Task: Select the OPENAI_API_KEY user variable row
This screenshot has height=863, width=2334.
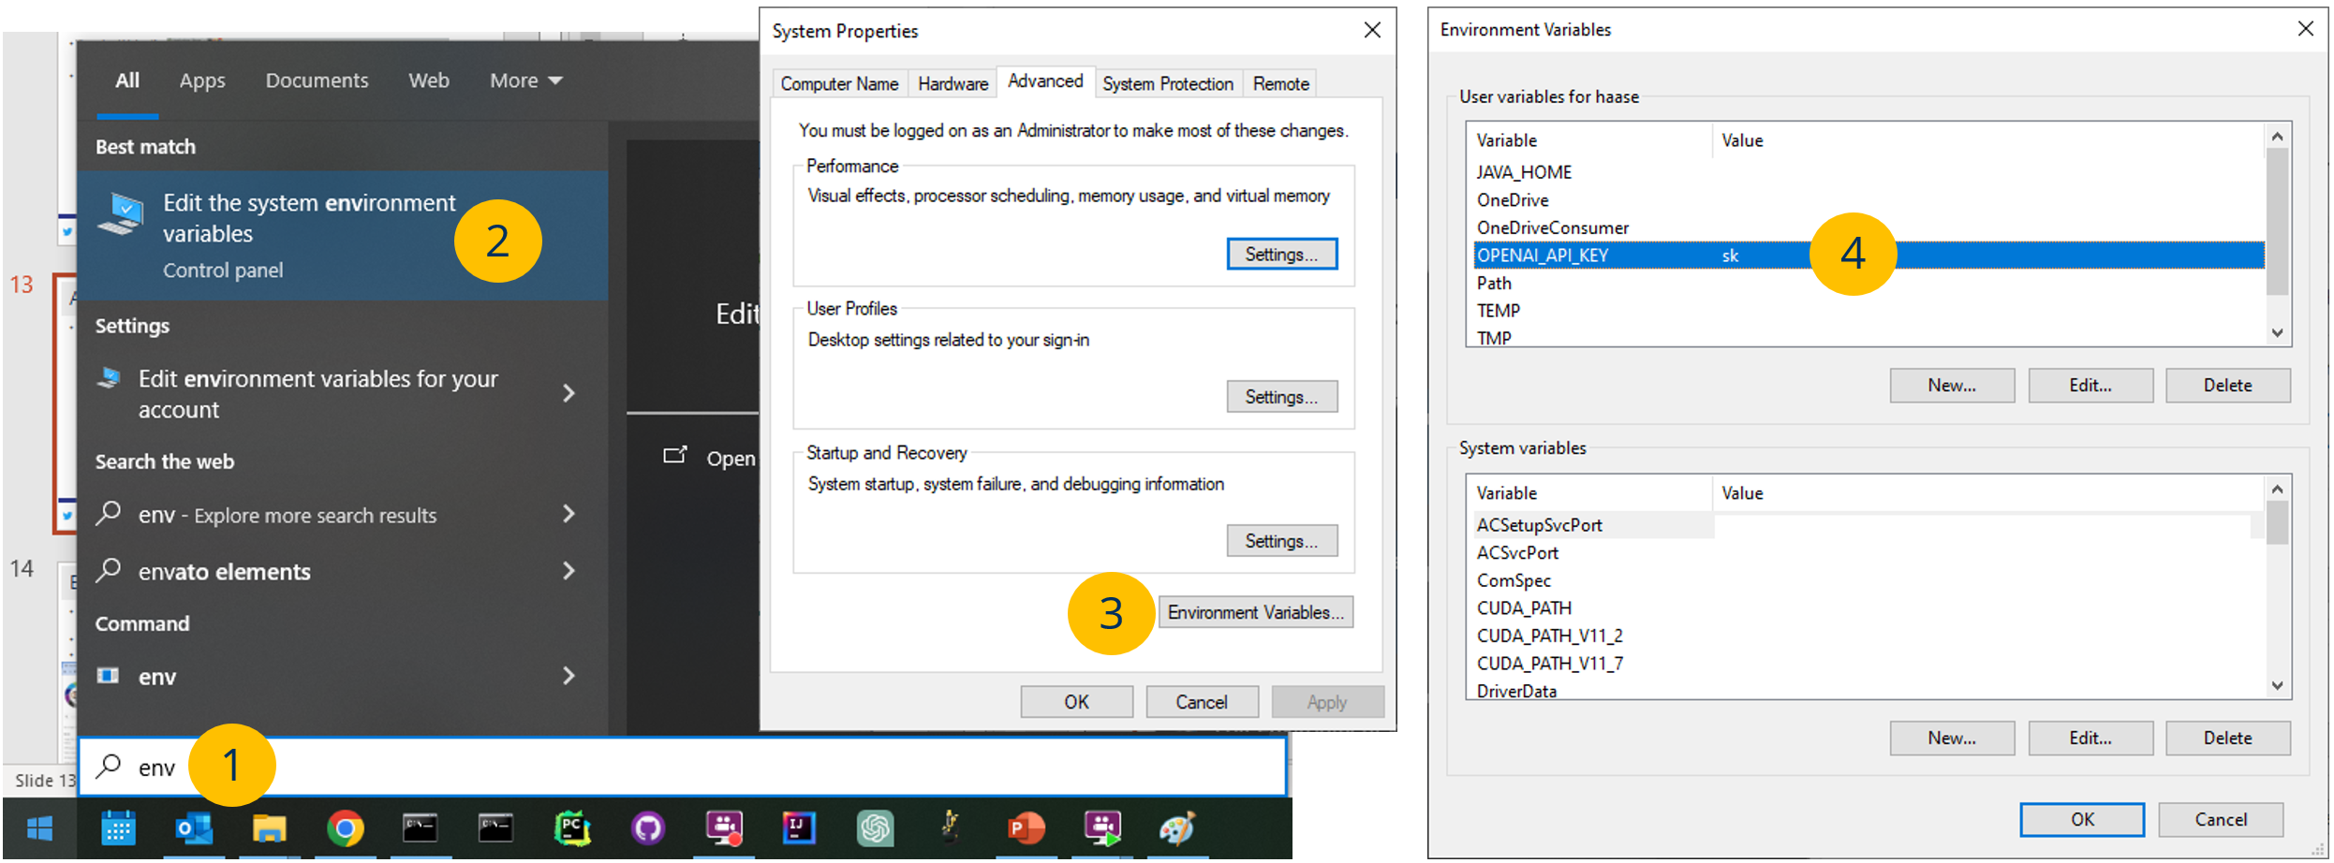Action: tap(1592, 256)
